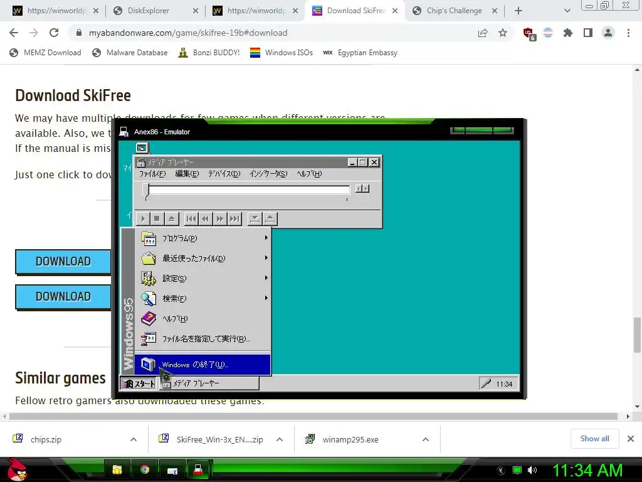Click the address bar URL

click(188, 33)
